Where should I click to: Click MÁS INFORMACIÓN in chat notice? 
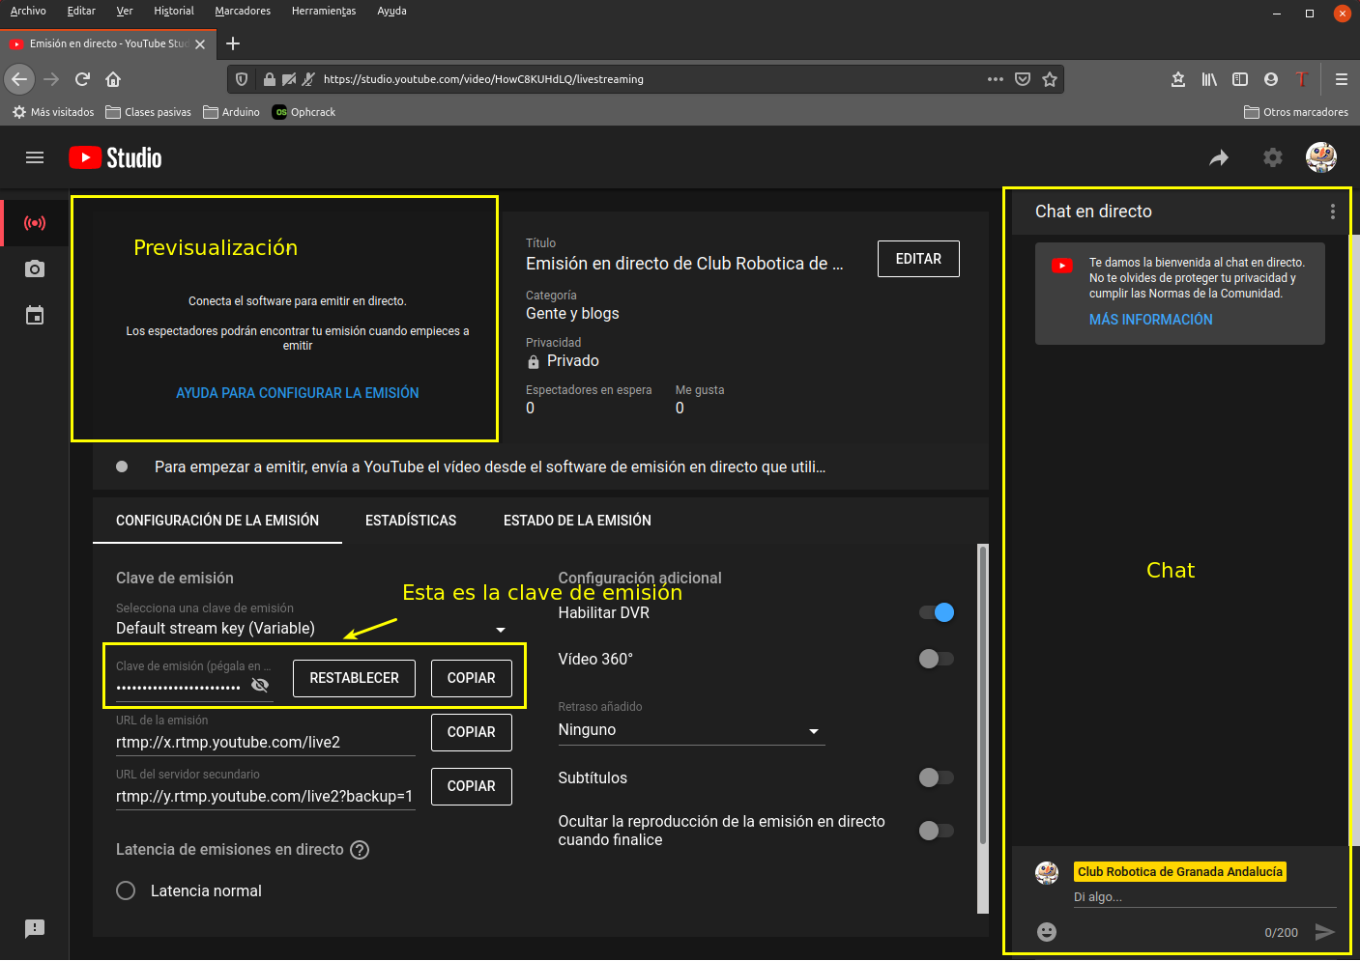coord(1150,320)
